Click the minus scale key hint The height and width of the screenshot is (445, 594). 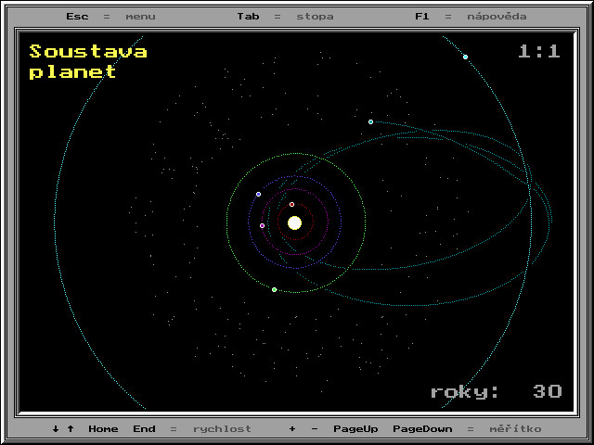point(315,428)
